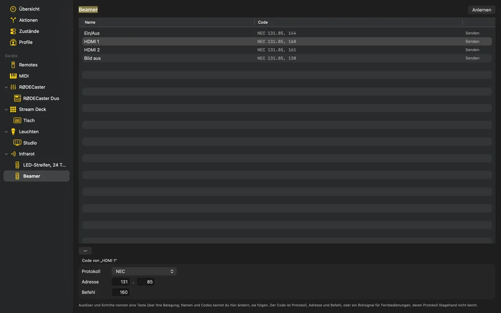Click the code NEC 131.85, 161
The image size is (501, 313).
click(277, 50)
